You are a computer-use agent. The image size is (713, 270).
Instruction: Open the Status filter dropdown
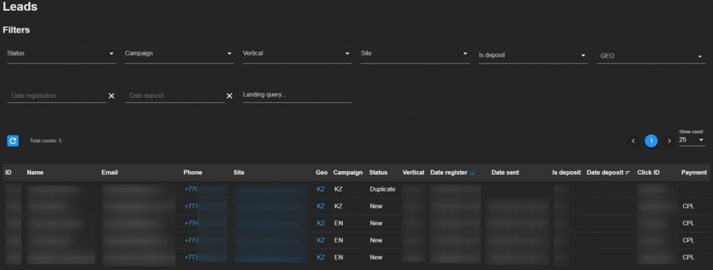[x=61, y=54]
